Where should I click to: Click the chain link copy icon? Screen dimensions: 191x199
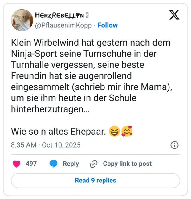pos(93,164)
